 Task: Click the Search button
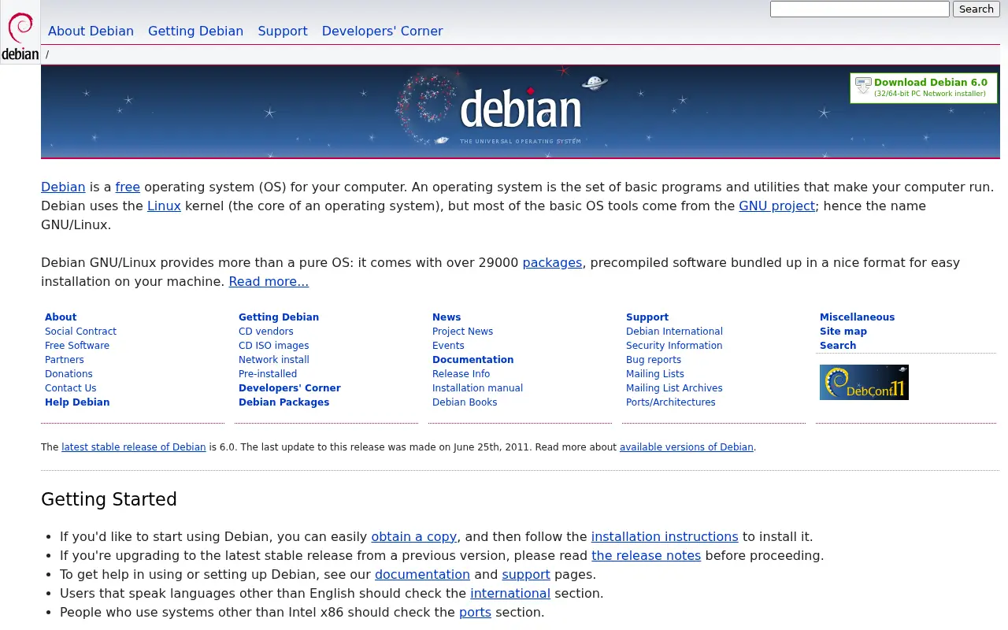[976, 9]
